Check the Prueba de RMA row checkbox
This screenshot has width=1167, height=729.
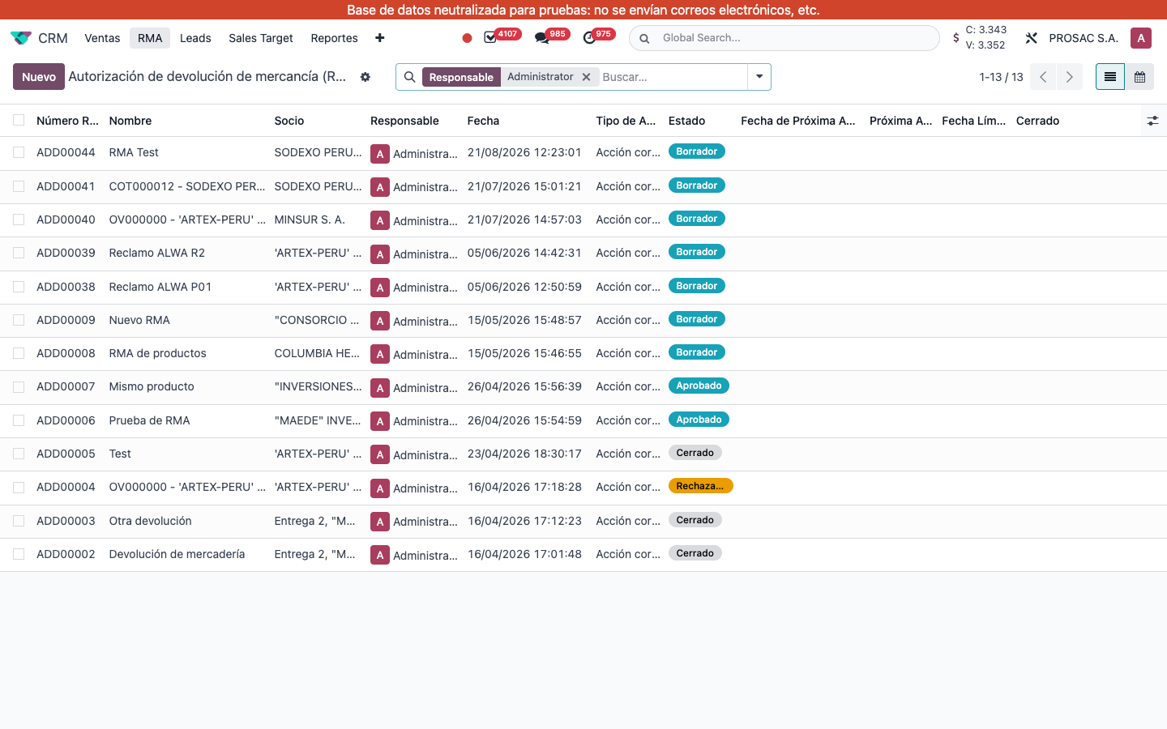click(19, 420)
